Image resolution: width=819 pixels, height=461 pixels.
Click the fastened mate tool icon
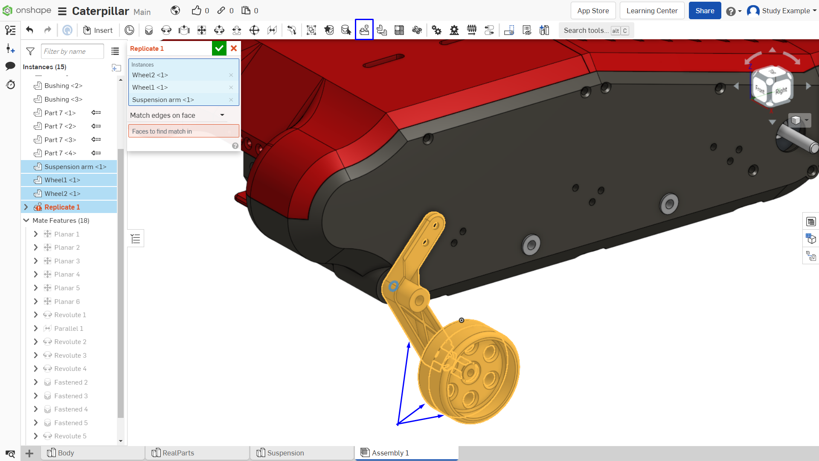(149, 30)
